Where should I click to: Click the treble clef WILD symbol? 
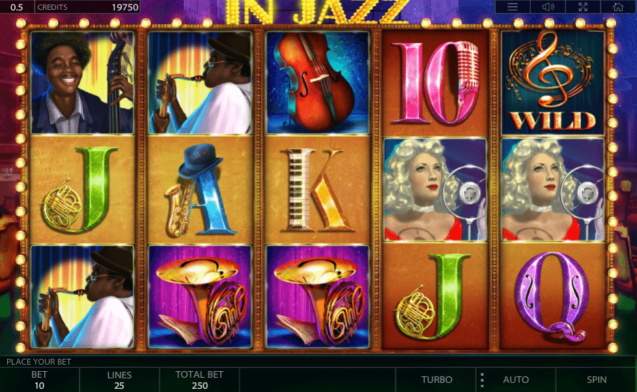coord(552,83)
